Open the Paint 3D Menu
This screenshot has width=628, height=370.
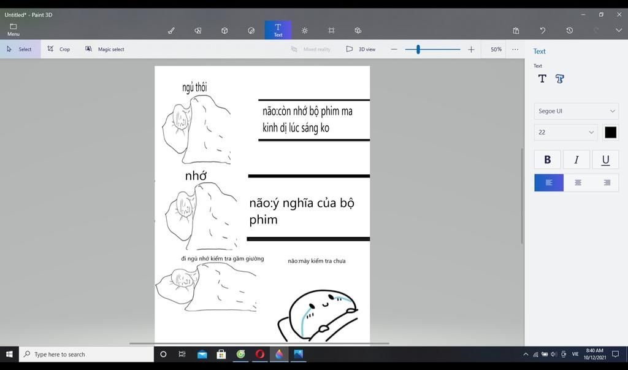13,29
